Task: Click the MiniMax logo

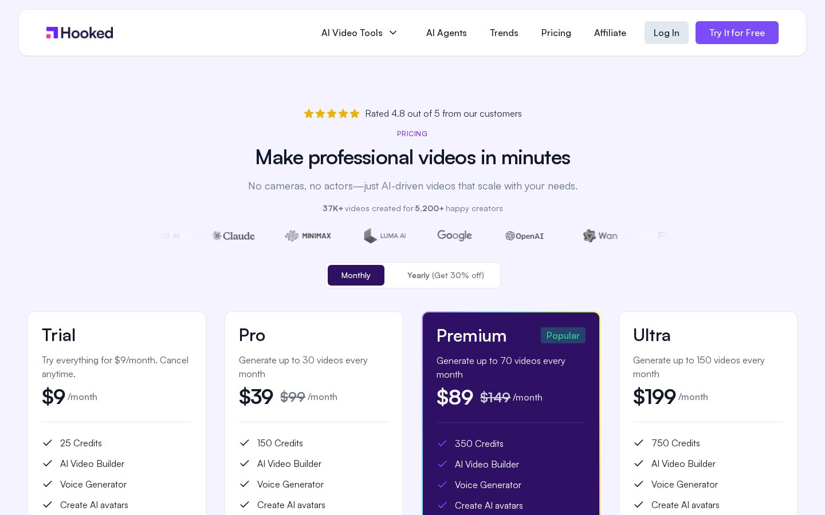Action: coord(308,236)
